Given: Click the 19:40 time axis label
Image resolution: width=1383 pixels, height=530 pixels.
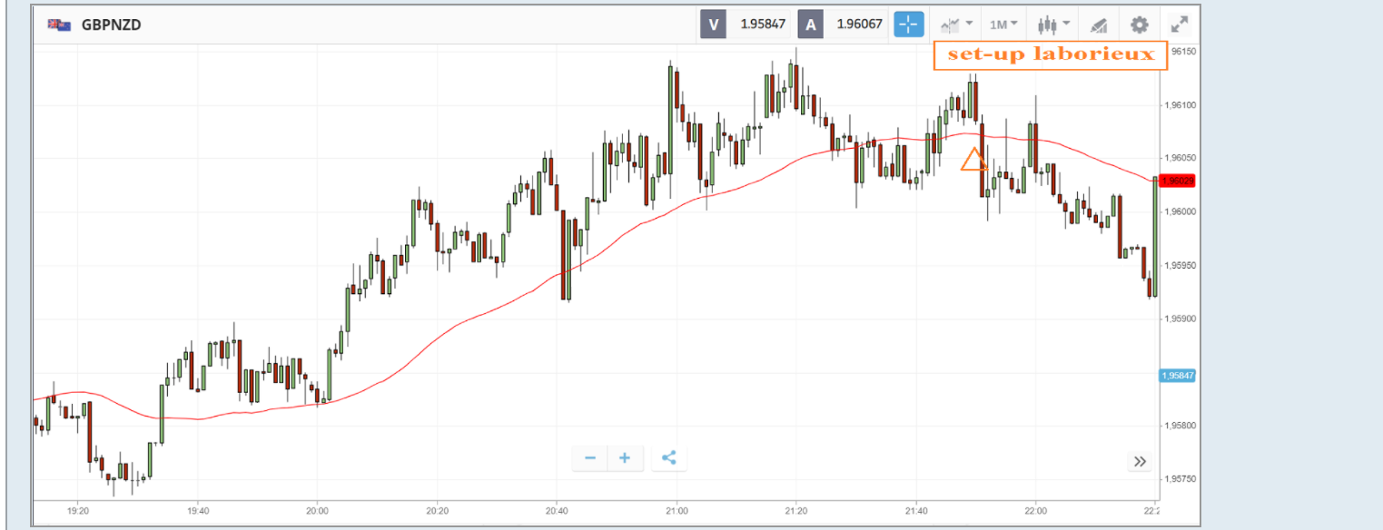Looking at the screenshot, I should click(197, 509).
